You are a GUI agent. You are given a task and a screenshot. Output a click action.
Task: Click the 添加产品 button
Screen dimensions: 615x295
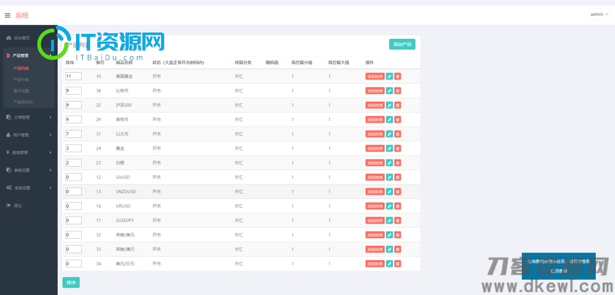click(x=402, y=44)
